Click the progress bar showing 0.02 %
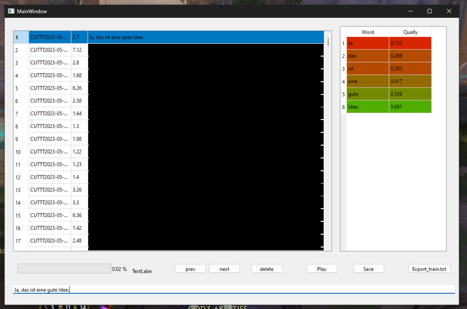The image size is (467, 309). pyautogui.click(x=64, y=269)
